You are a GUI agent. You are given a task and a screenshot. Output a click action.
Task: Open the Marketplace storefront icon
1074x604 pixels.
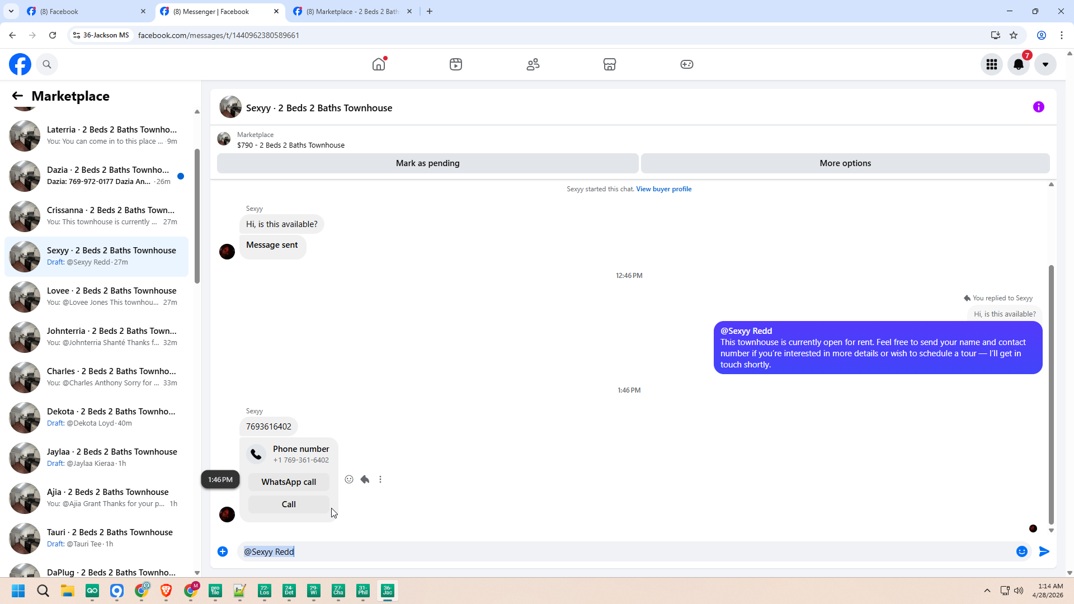click(610, 64)
